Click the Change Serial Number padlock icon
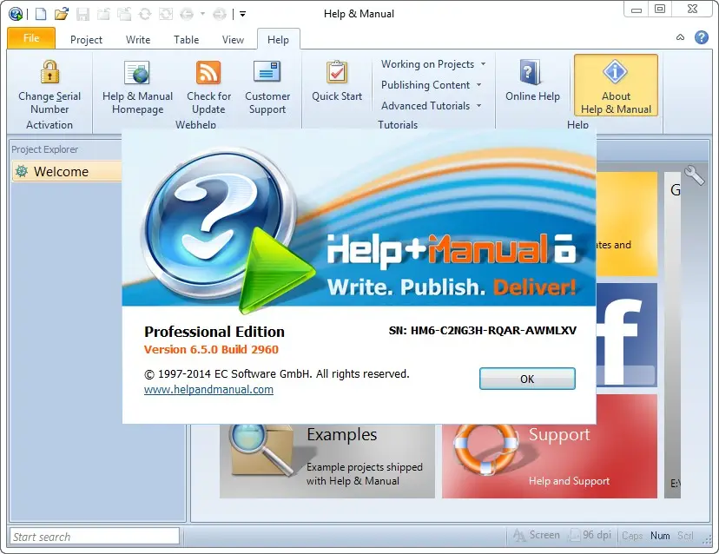 coord(49,72)
